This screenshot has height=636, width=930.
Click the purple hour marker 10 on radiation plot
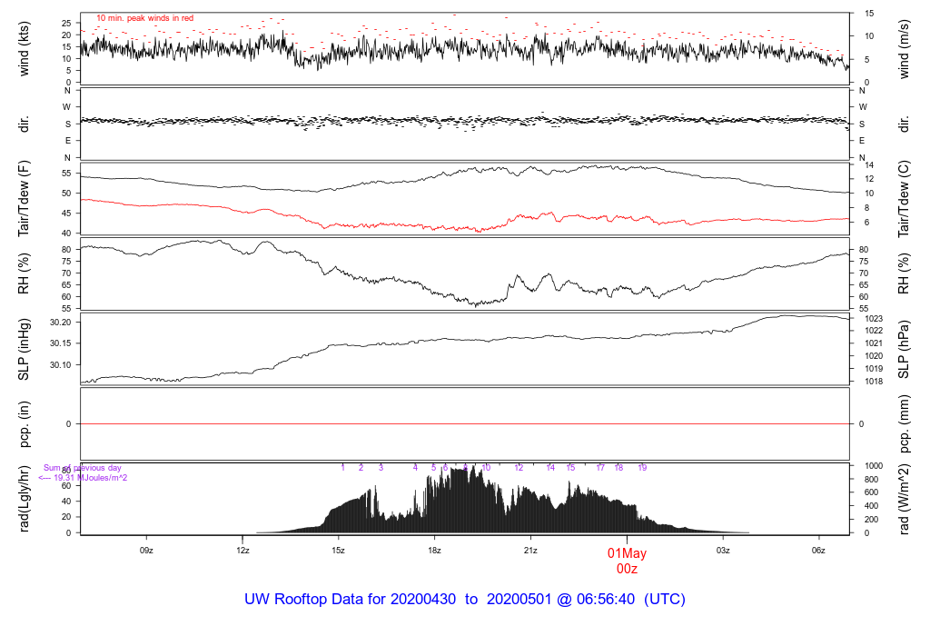[x=486, y=468]
